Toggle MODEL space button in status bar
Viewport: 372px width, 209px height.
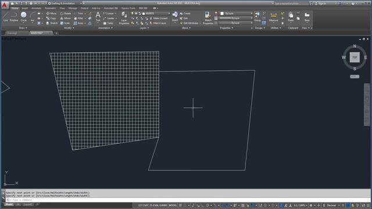click(x=173, y=206)
